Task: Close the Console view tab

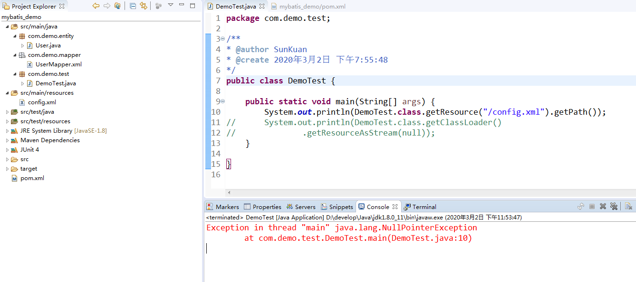Action: click(395, 207)
